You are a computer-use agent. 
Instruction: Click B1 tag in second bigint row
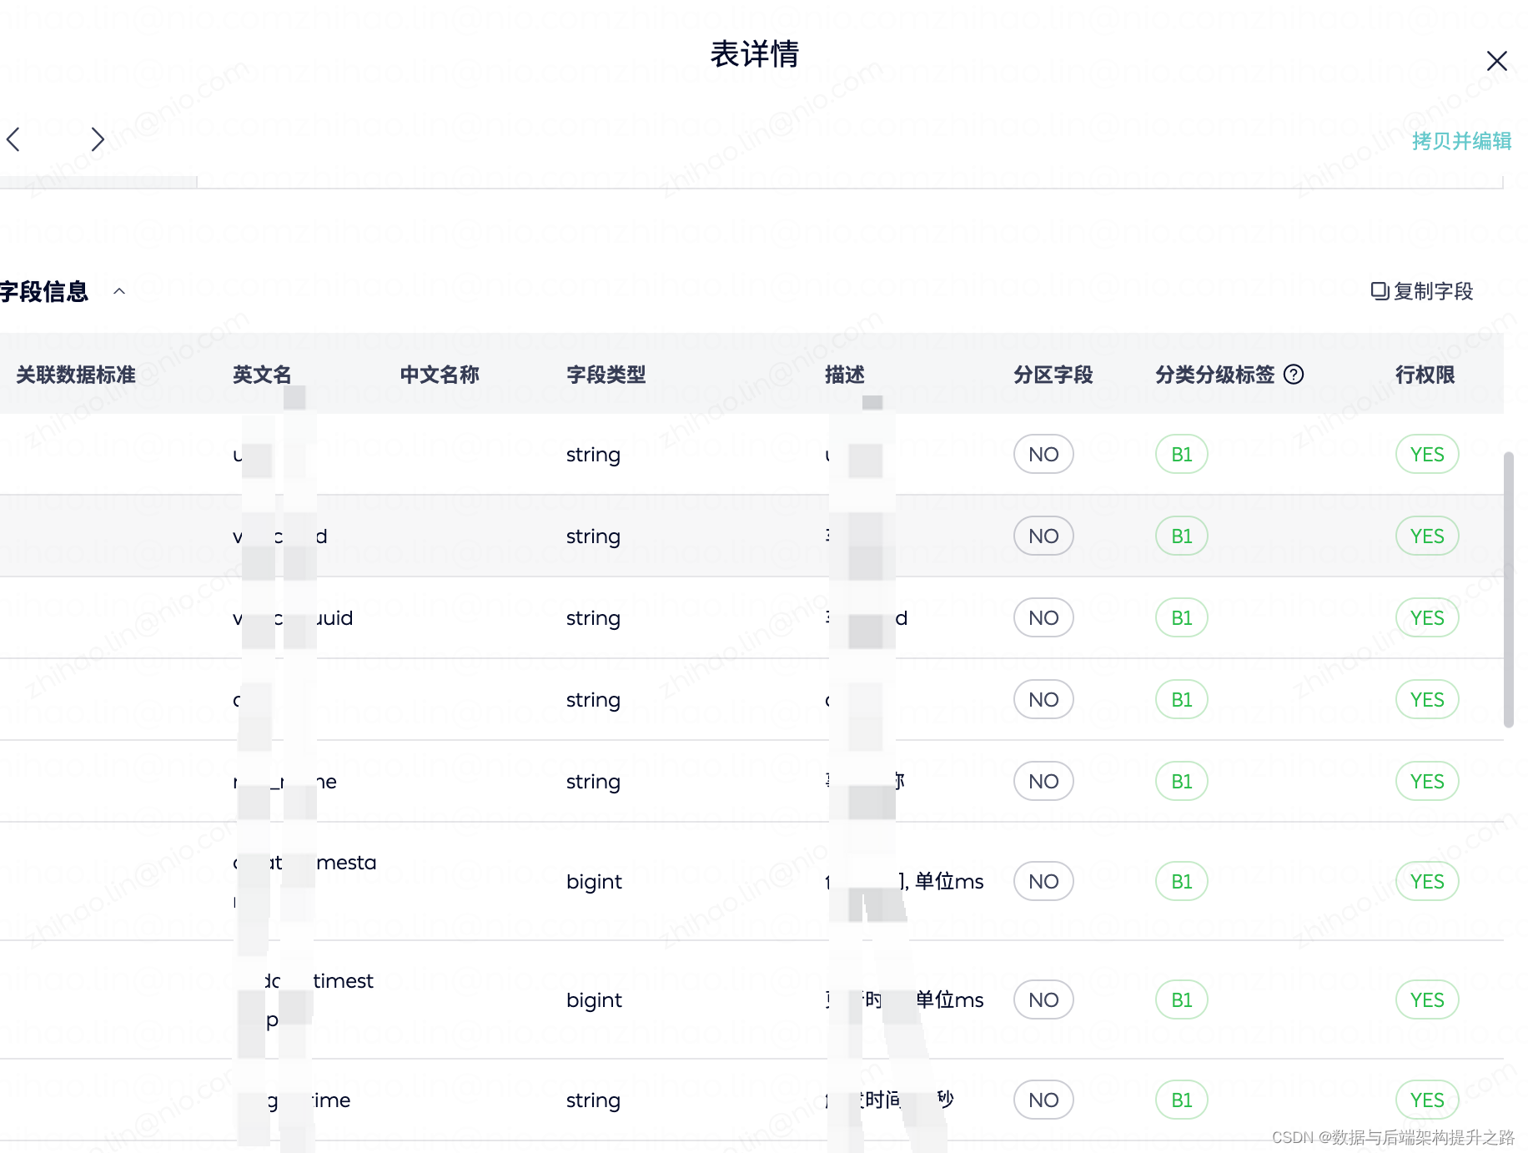click(x=1182, y=1000)
